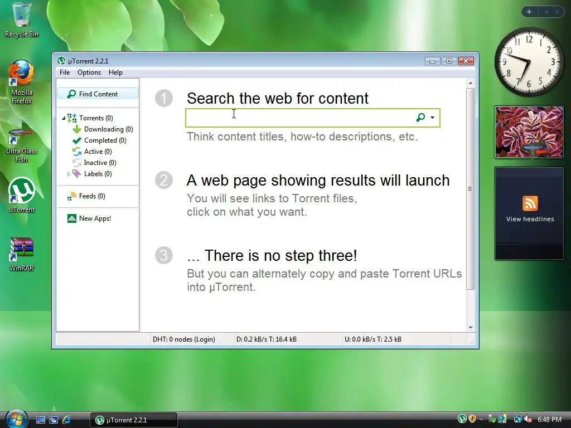Screen dimensions: 571x428
Task: Click the upload speed U: 0.0 kB/s status
Action: point(373,339)
